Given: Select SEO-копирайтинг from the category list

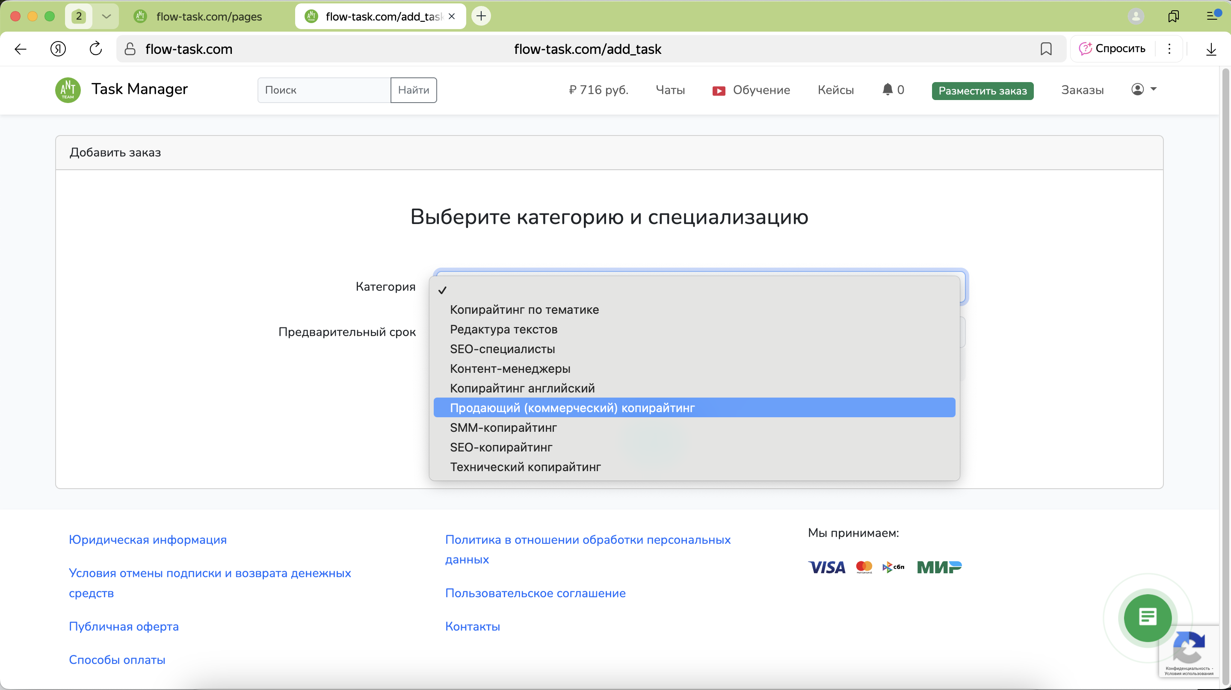Looking at the screenshot, I should 501,447.
